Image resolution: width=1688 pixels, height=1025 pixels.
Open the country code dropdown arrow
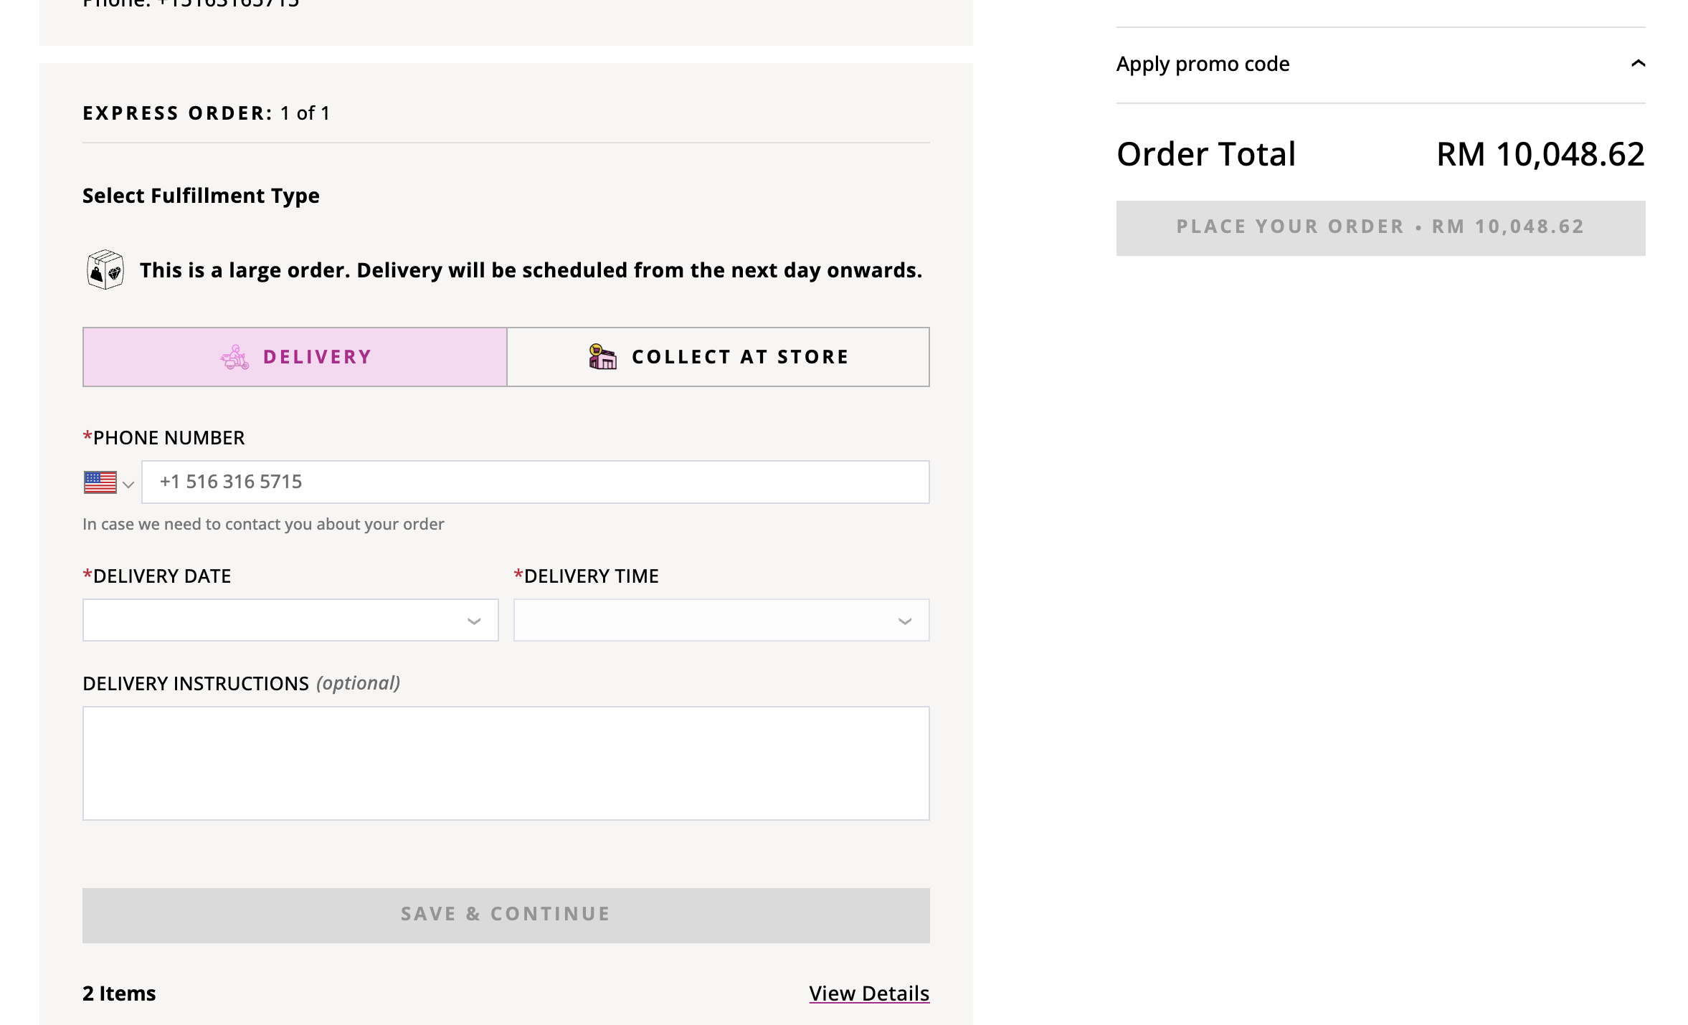tap(128, 485)
